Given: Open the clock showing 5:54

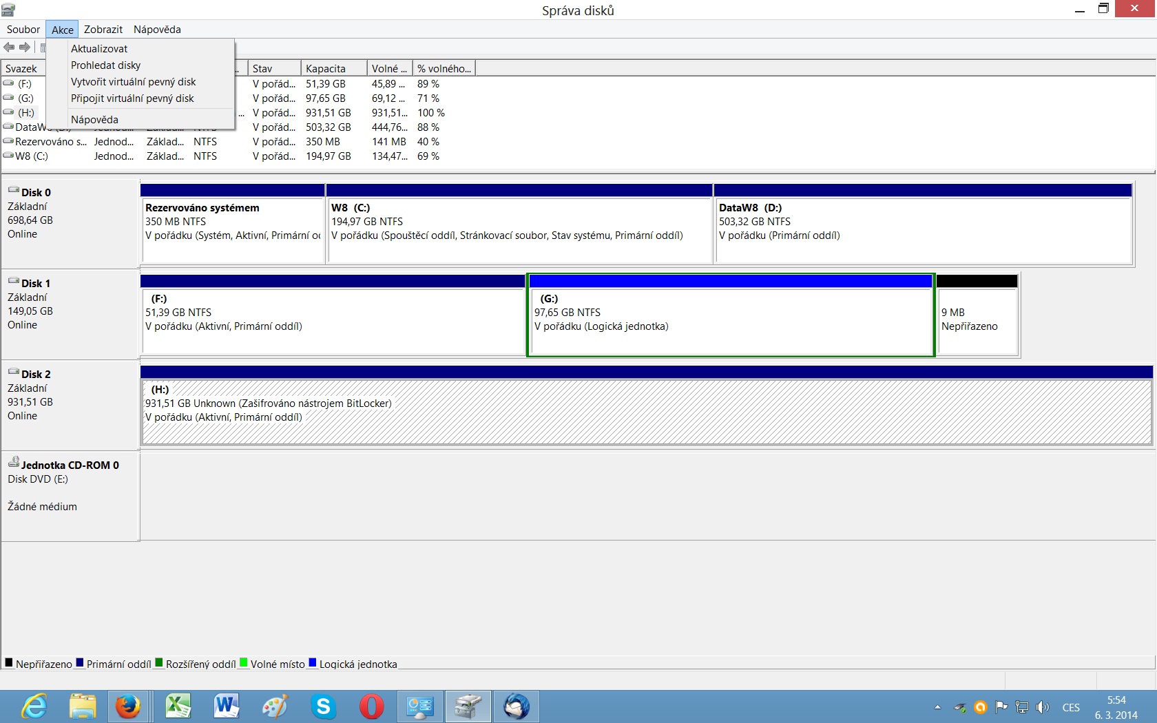Looking at the screenshot, I should 1116,707.
